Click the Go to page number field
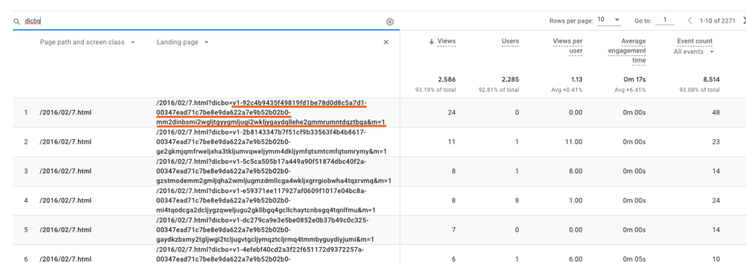This screenshot has width=746, height=263. (664, 20)
